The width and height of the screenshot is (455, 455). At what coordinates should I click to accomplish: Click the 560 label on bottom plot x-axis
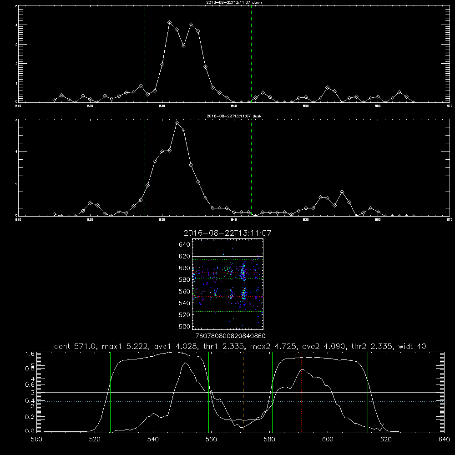coord(211,440)
